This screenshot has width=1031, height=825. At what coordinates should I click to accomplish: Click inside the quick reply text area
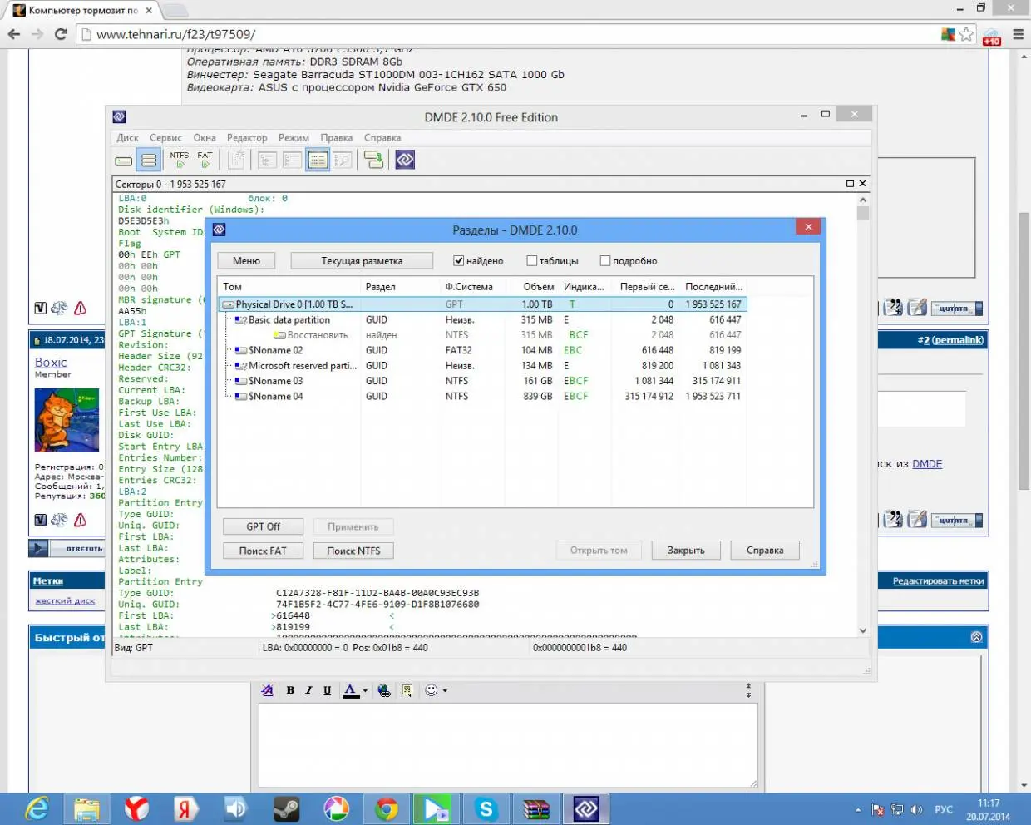coord(507,744)
